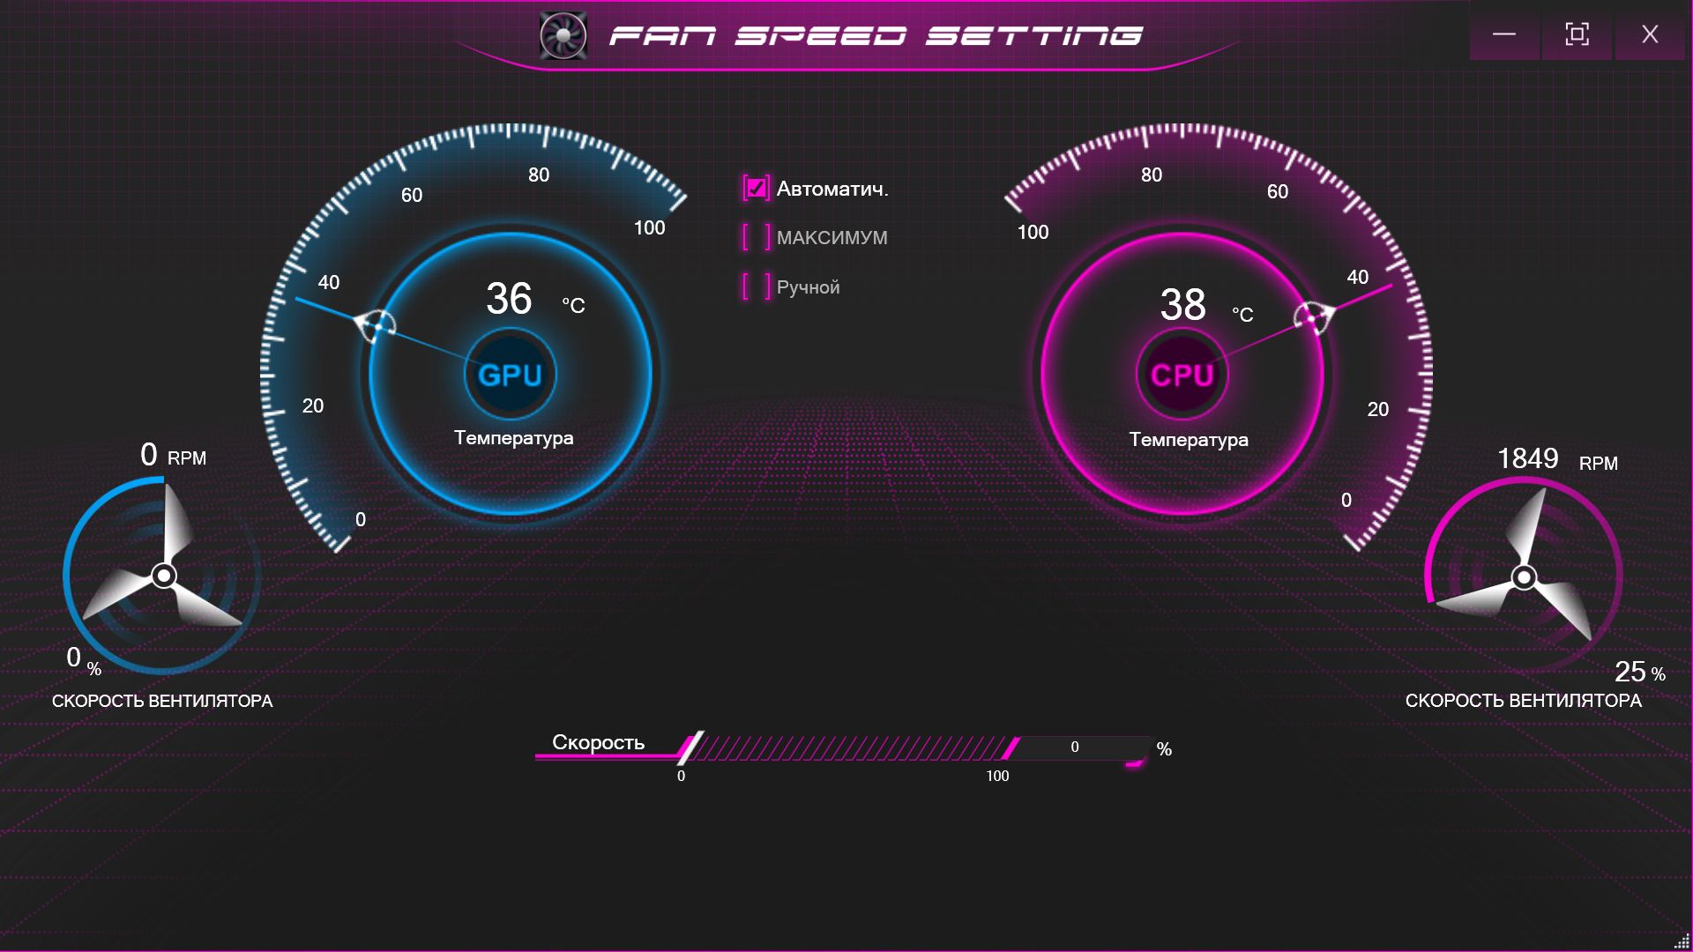1693x952 pixels.
Task: Click the CPU fan blade icon
Action: click(1524, 576)
